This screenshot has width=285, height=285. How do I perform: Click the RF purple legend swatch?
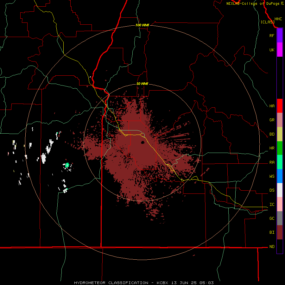(x=280, y=35)
